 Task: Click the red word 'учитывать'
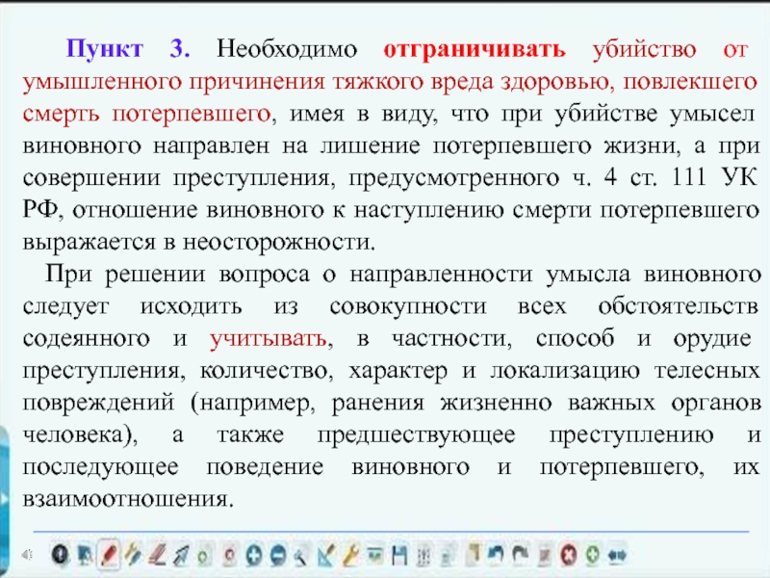pyautogui.click(x=268, y=339)
